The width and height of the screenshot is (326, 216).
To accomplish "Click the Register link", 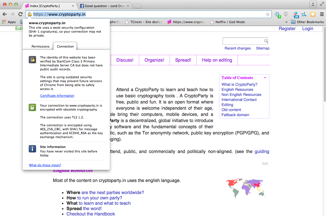I will point(287,29).
